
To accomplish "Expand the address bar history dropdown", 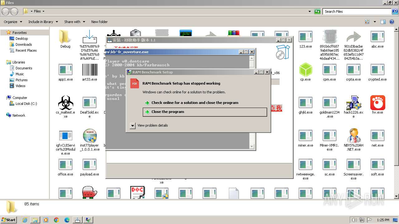I will point(310,12).
